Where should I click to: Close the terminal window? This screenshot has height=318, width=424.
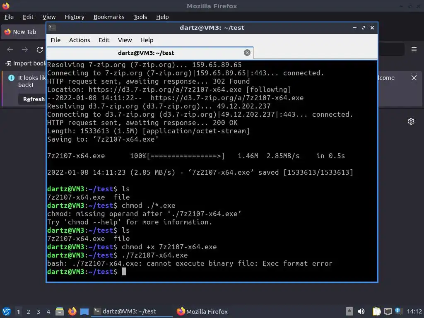(372, 28)
